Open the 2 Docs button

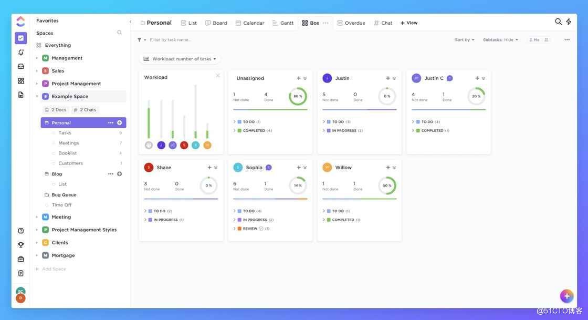coord(56,110)
